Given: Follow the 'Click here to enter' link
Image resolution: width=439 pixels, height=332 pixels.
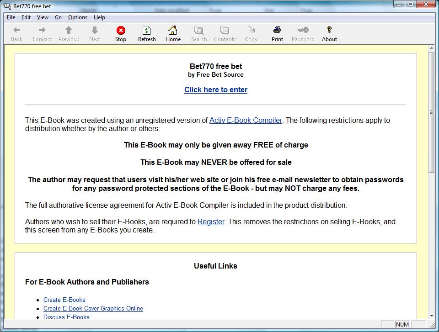Looking at the screenshot, I should pyautogui.click(x=216, y=90).
